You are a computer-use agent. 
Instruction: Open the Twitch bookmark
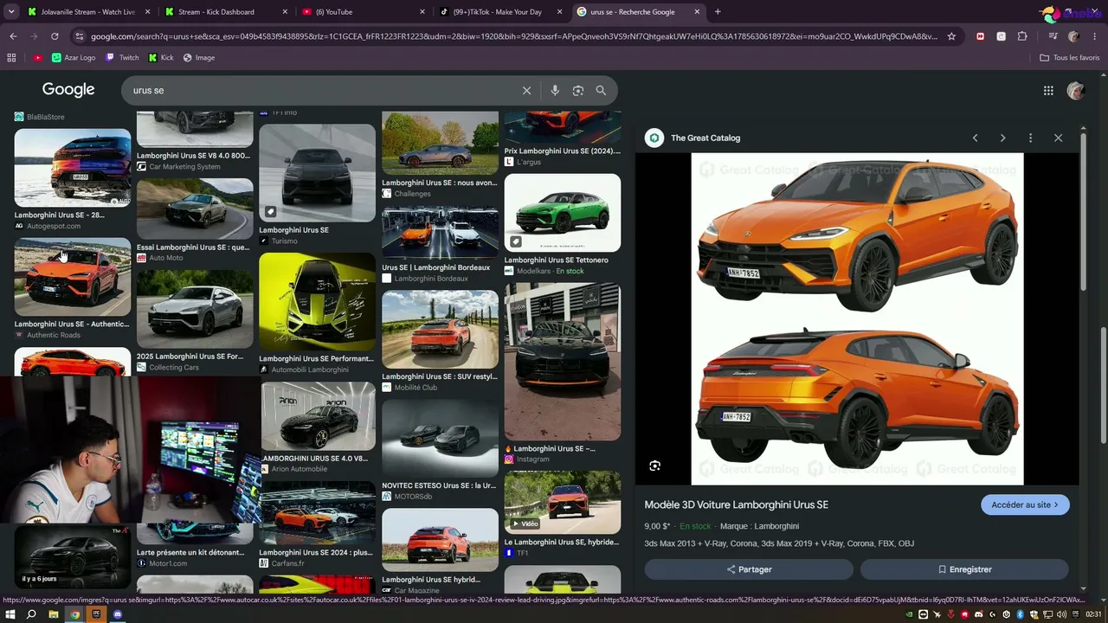[122, 57]
